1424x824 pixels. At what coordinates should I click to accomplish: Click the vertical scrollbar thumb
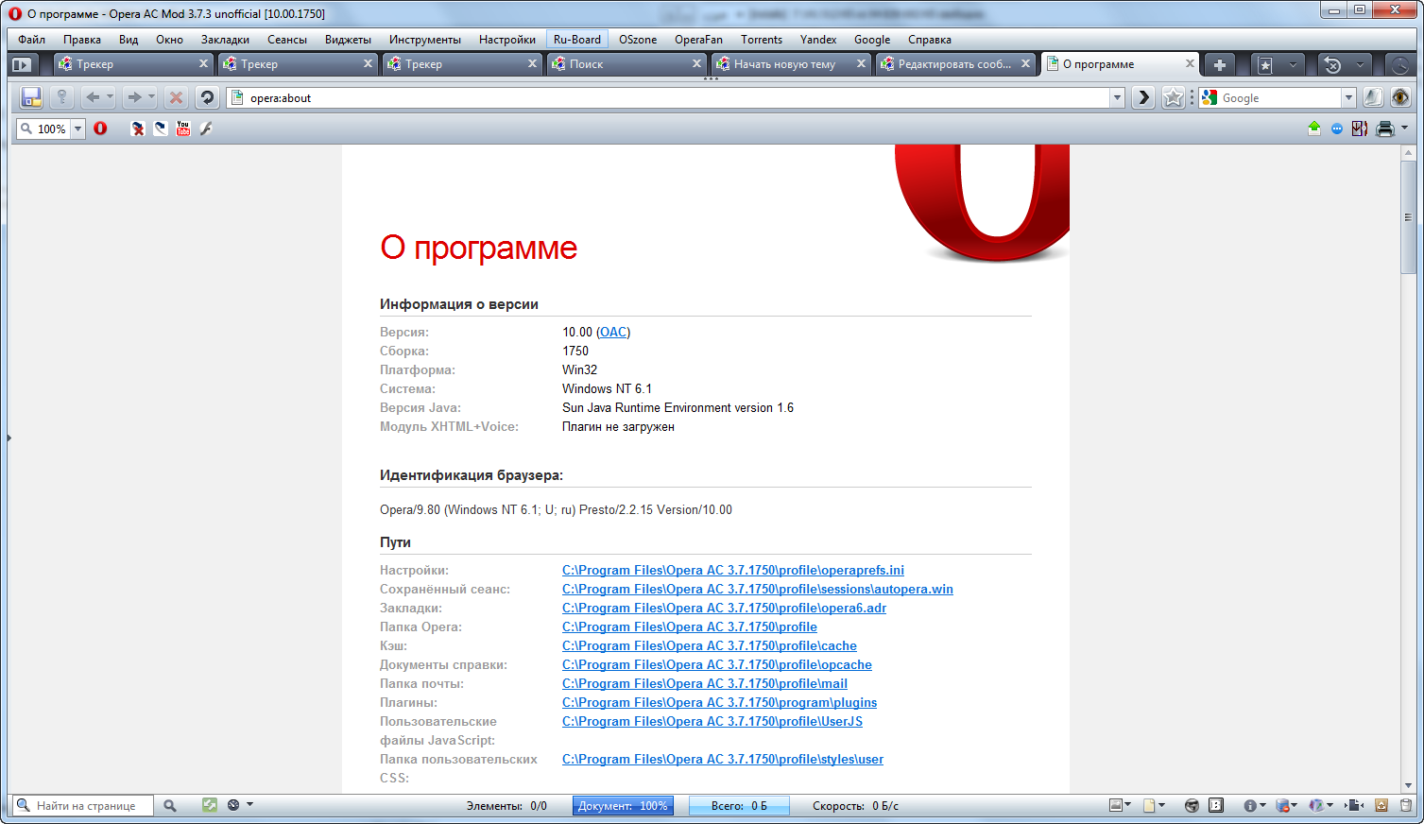click(1408, 217)
